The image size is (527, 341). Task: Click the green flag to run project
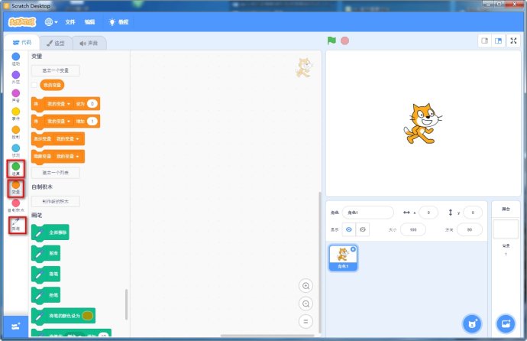tap(331, 41)
